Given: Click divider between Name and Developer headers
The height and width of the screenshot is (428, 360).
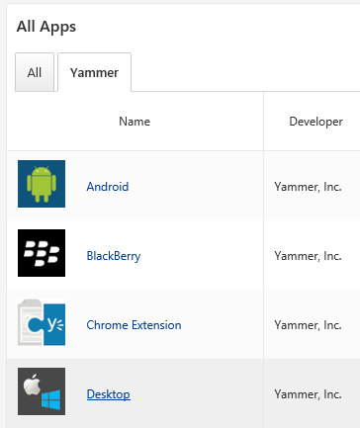Looking at the screenshot, I should (263, 122).
